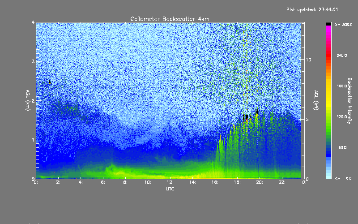This screenshot has width=358, height=224.
Task: Select the '8:' UTC tick label
Action: click(x=125, y=182)
